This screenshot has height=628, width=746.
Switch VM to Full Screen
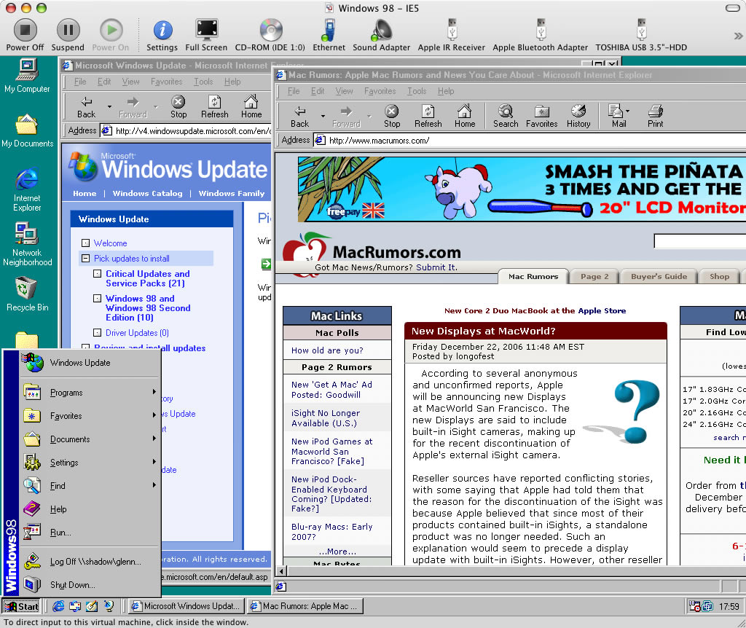pos(206,35)
